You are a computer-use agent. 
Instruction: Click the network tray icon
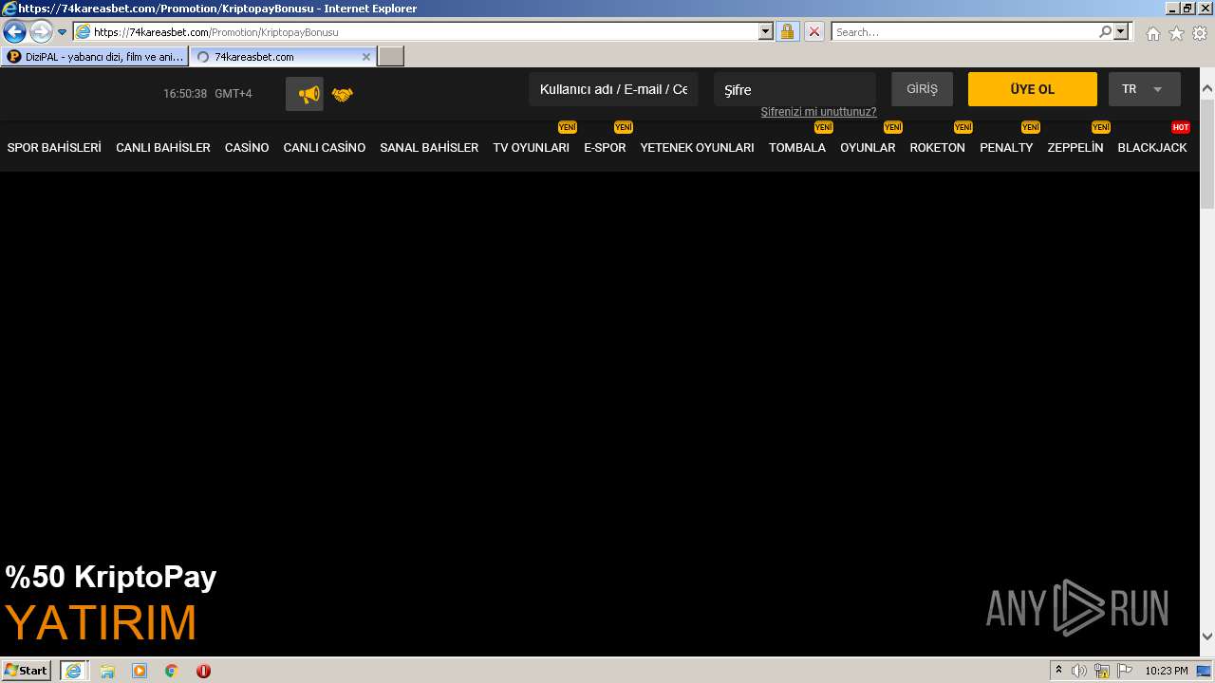pos(1102,671)
